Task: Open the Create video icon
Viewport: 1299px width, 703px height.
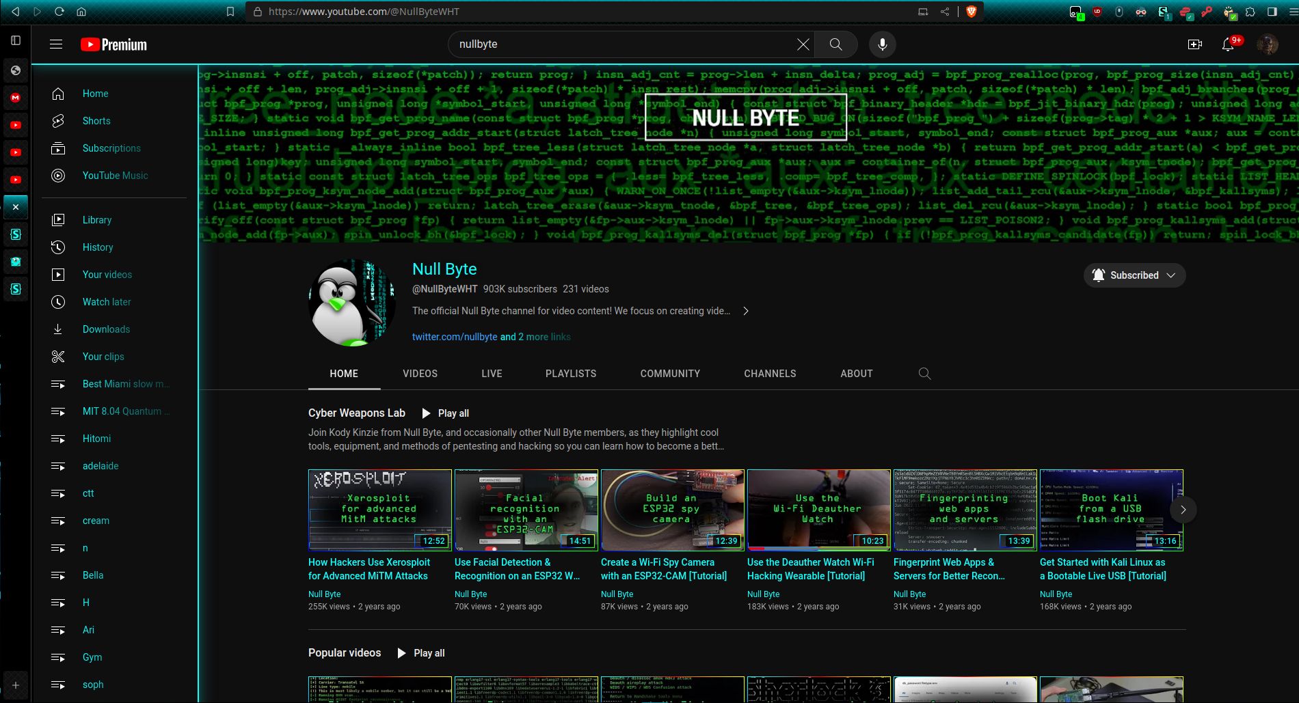Action: click(1195, 44)
